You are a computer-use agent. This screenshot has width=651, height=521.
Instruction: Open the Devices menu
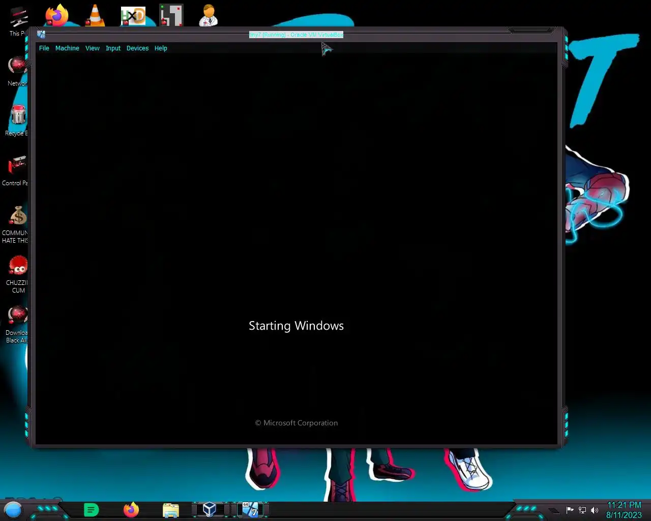[x=137, y=48]
